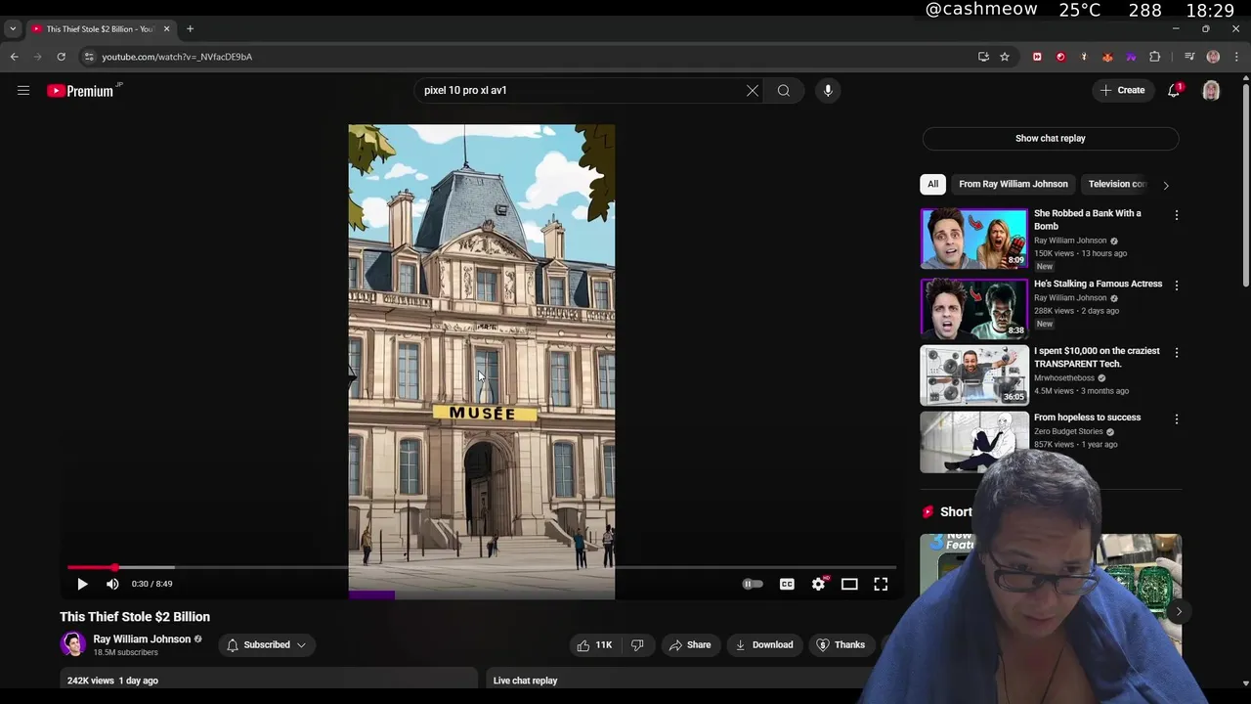Open options for She Robbed a Bank
The height and width of the screenshot is (704, 1251).
point(1176,215)
